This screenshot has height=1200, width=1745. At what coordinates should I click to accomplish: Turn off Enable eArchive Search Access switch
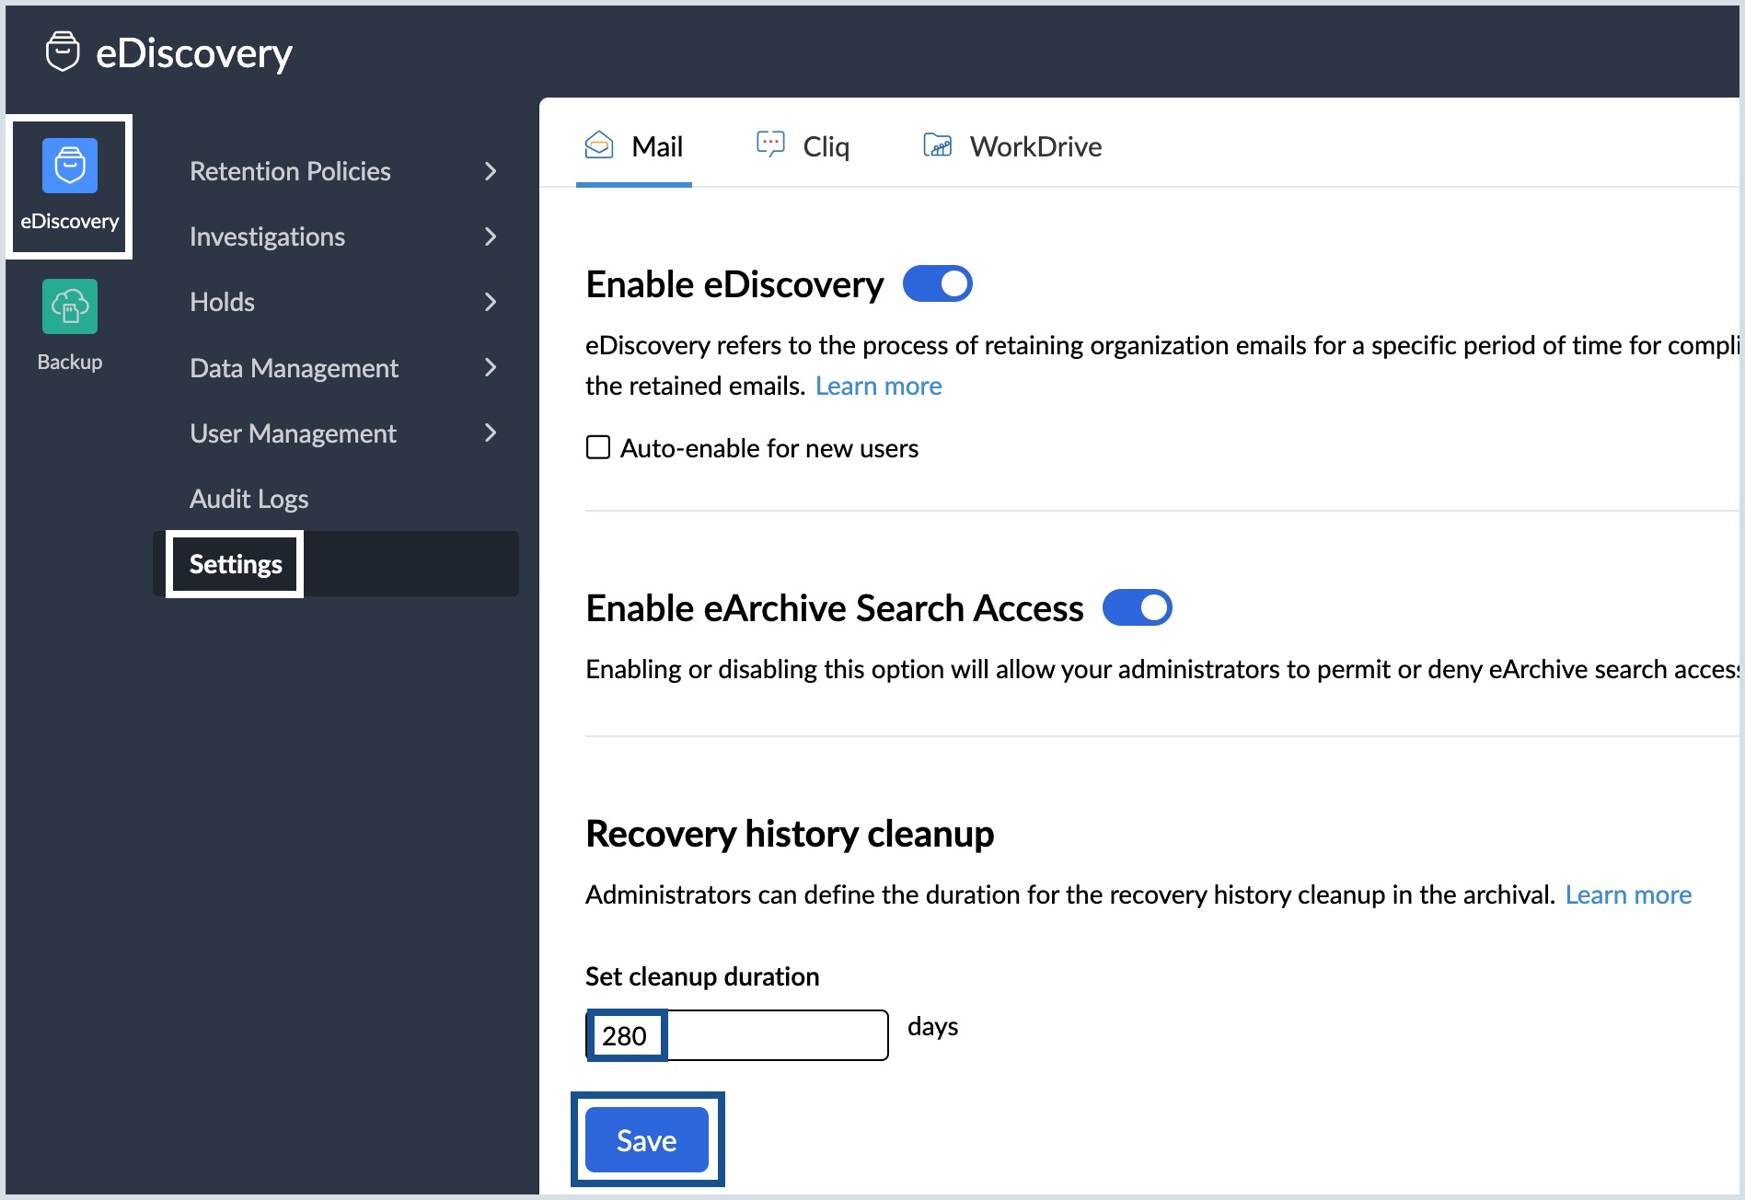pos(1137,607)
